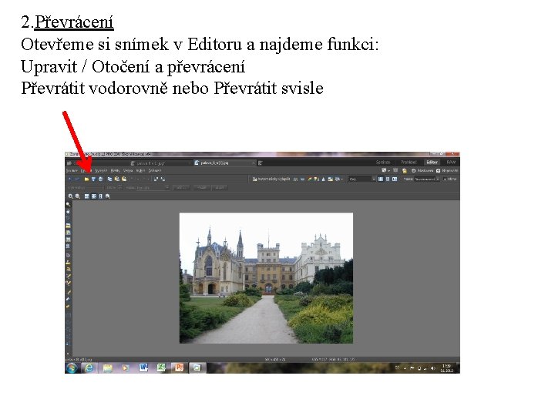Open PowerPoint from the taskbar
Image resolution: width=555 pixels, height=416 pixels.
click(x=180, y=368)
